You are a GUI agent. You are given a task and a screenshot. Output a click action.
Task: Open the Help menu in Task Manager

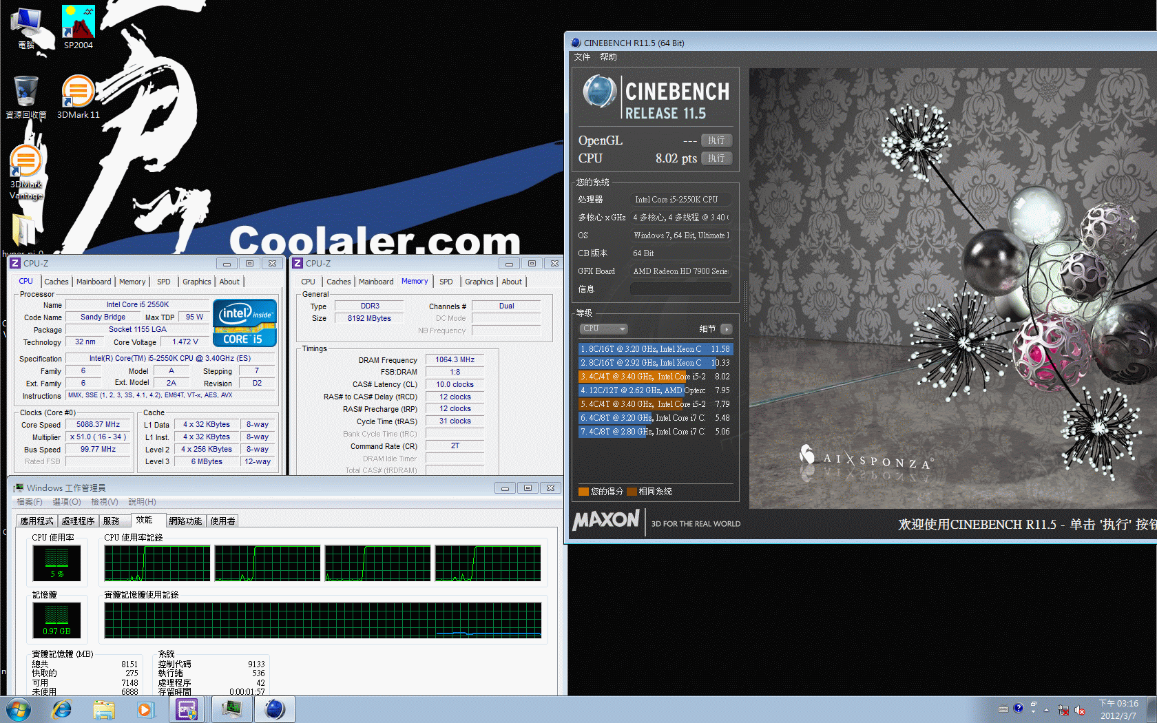(x=142, y=502)
